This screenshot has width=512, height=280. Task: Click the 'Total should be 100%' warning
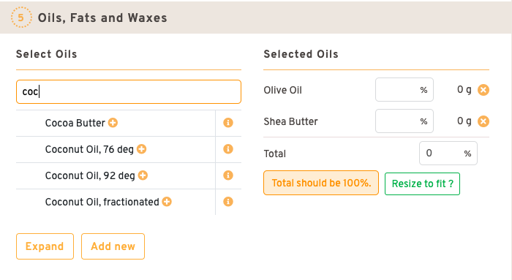click(x=321, y=183)
